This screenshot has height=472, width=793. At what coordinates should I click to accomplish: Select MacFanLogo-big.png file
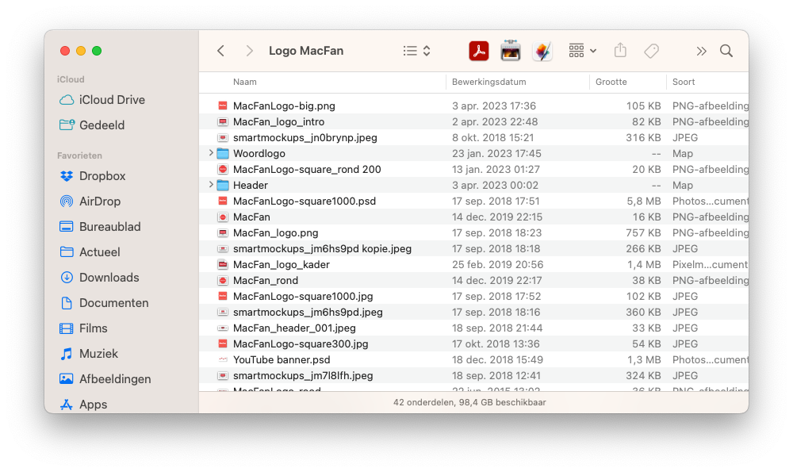pos(474,106)
